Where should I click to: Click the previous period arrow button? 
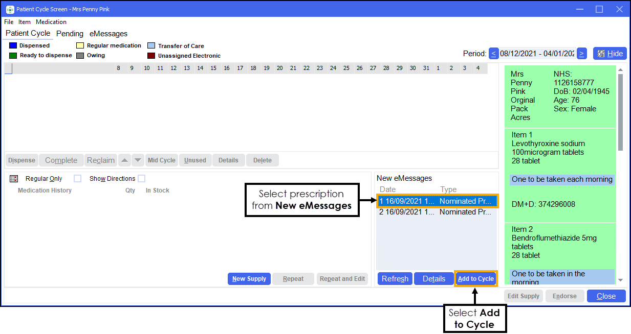point(494,54)
